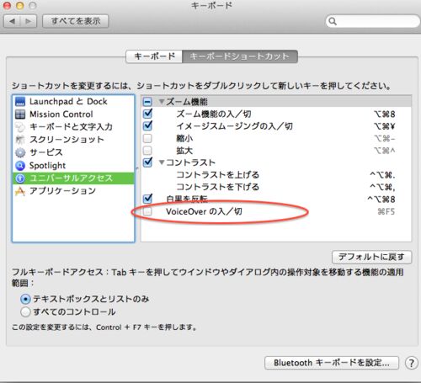Select キーボードと文字入力 category
This screenshot has height=383, width=421.
(x=73, y=127)
